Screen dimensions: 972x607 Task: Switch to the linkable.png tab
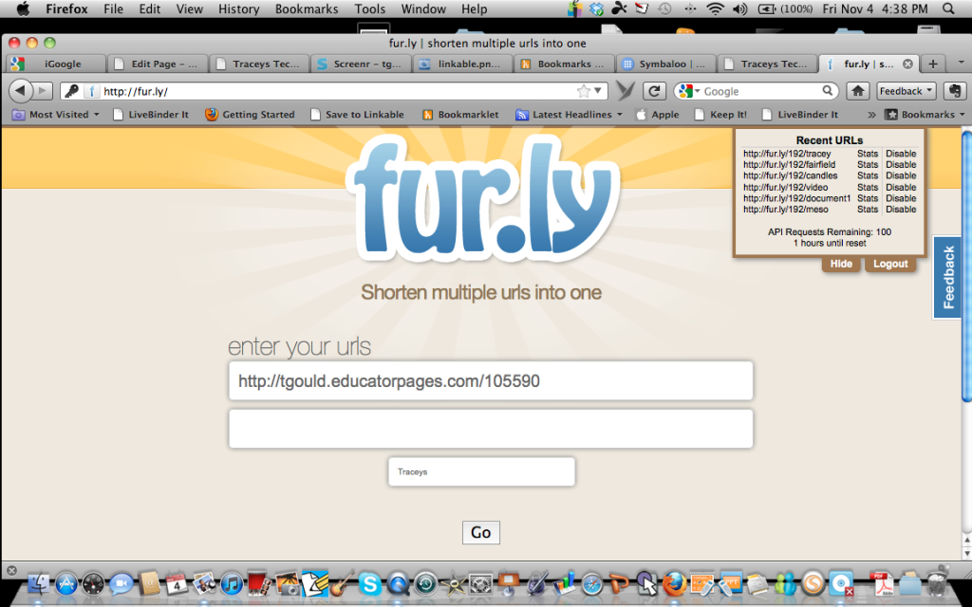tap(462, 64)
